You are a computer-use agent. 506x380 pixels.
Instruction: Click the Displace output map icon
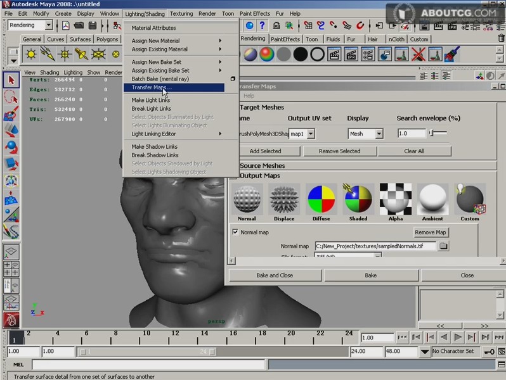pos(284,199)
